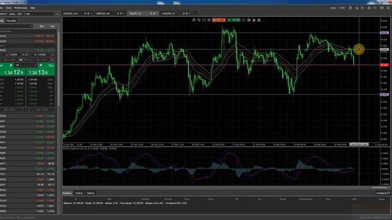Viewport: 392px width, 220px height.
Task: Open the Help menu
Action: point(32,8)
